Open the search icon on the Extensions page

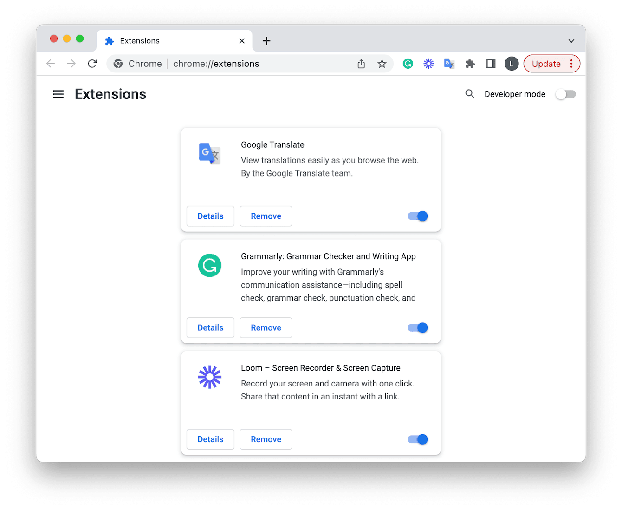[x=470, y=94]
